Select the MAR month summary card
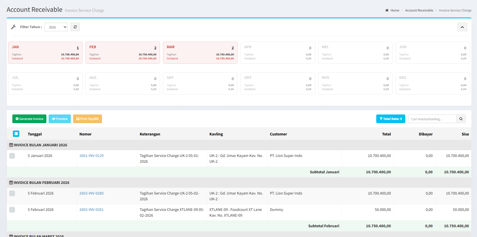The width and height of the screenshot is (477, 237). tap(200, 53)
